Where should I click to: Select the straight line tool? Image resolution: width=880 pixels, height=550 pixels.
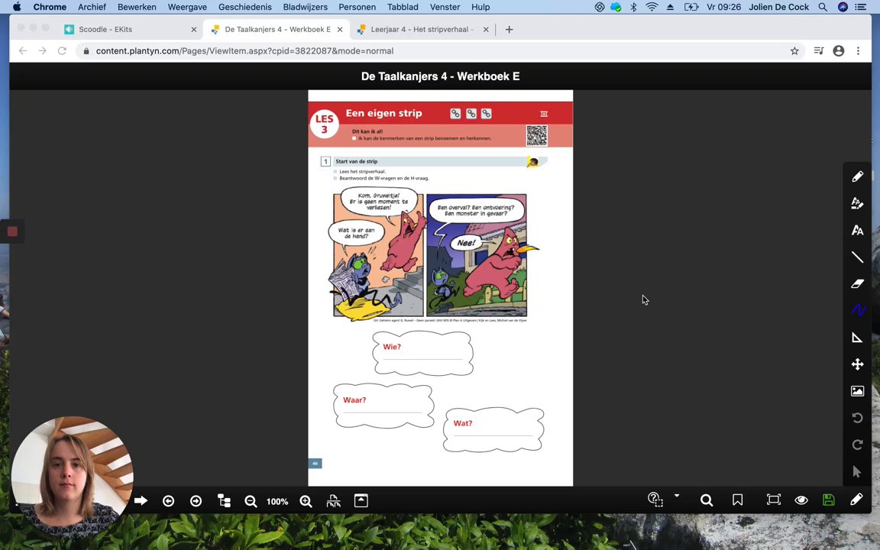pyautogui.click(x=857, y=257)
